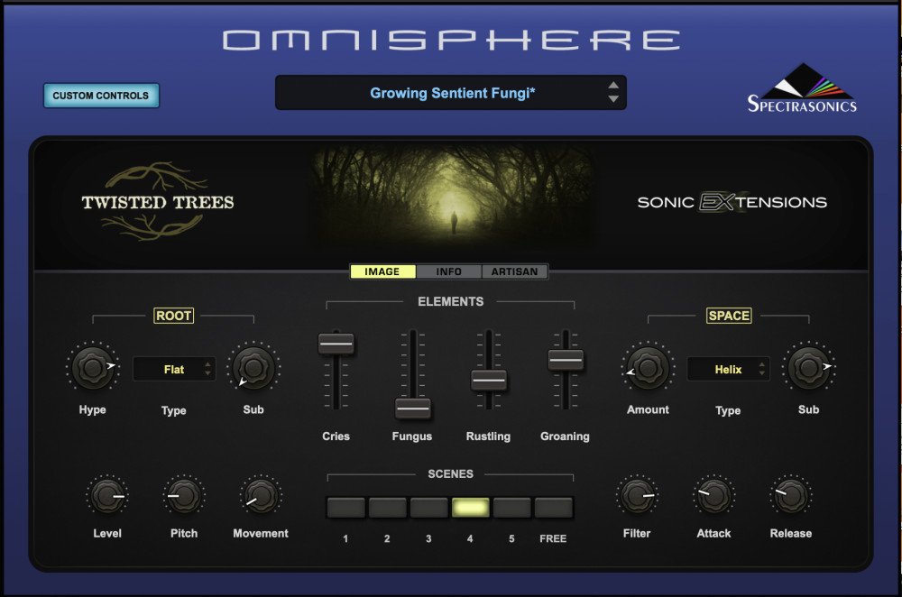This screenshot has height=597, width=902.
Task: Click the lit Scene 4 button
Action: (x=471, y=508)
